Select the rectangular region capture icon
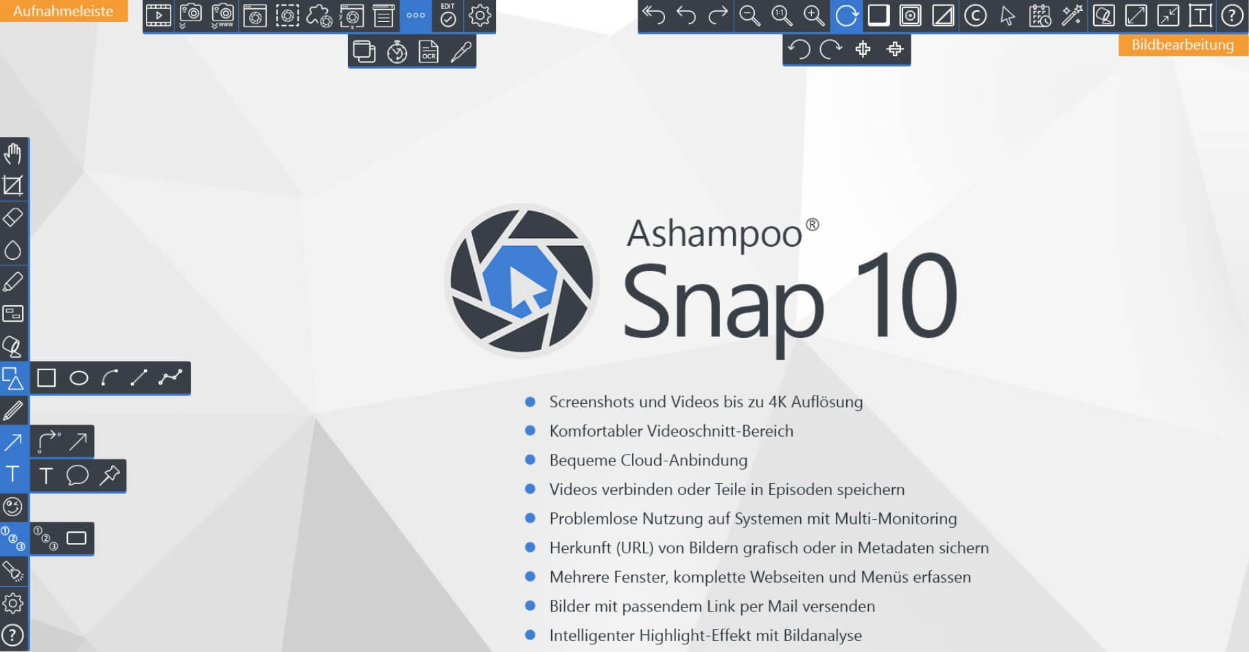 point(287,15)
